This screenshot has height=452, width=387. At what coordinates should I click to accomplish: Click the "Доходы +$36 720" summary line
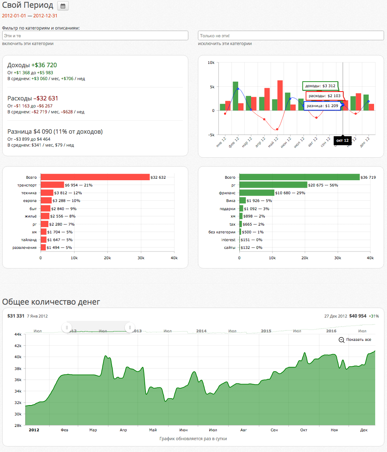[x=32, y=65]
